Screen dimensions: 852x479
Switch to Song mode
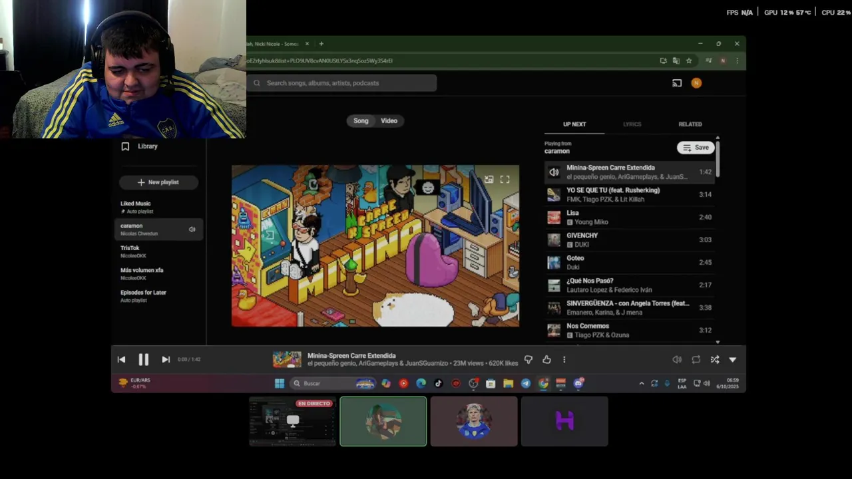[361, 121]
